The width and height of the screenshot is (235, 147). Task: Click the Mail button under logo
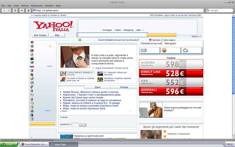tap(57, 35)
